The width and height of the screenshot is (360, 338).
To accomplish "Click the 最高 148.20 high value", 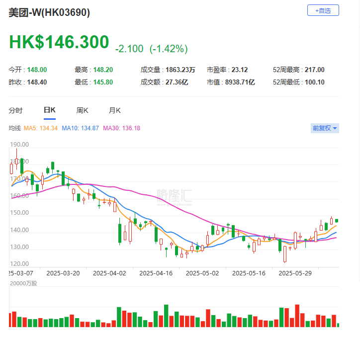I will pos(93,70).
